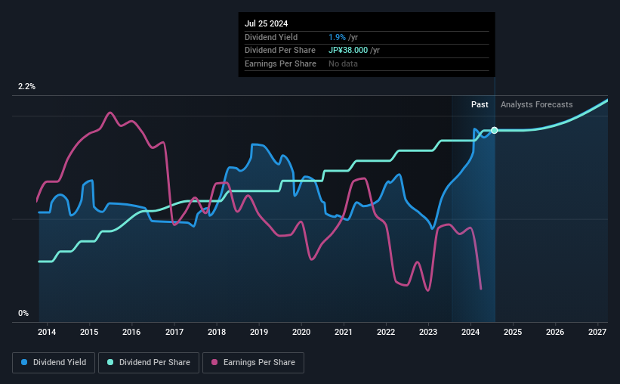
Task: Click the 2022 x-axis label
Action: [x=386, y=332]
